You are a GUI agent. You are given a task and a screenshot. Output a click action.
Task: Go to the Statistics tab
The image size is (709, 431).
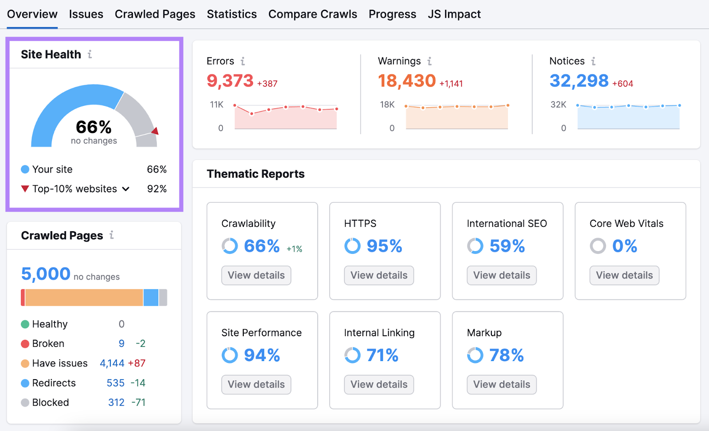tap(232, 14)
